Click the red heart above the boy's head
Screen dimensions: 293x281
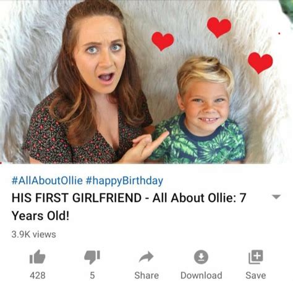(x=219, y=27)
